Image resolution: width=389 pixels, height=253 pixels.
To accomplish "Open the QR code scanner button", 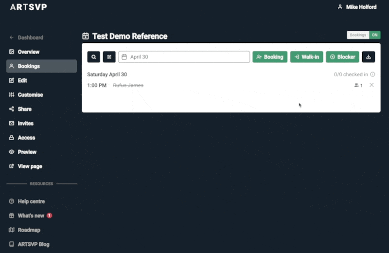I will 109,57.
